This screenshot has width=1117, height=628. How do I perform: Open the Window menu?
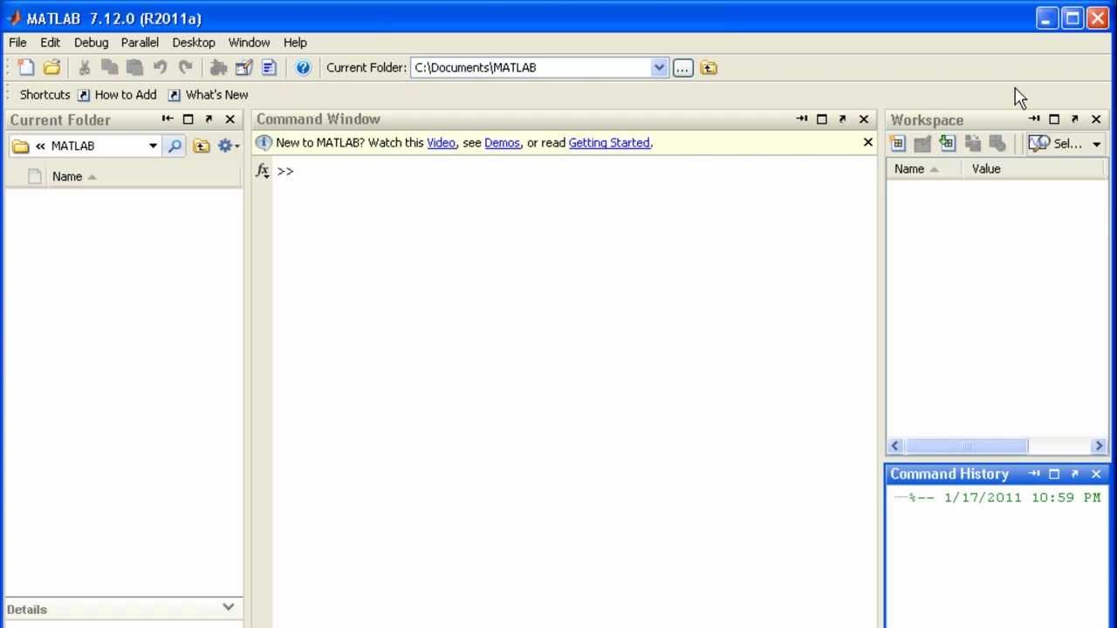(249, 42)
